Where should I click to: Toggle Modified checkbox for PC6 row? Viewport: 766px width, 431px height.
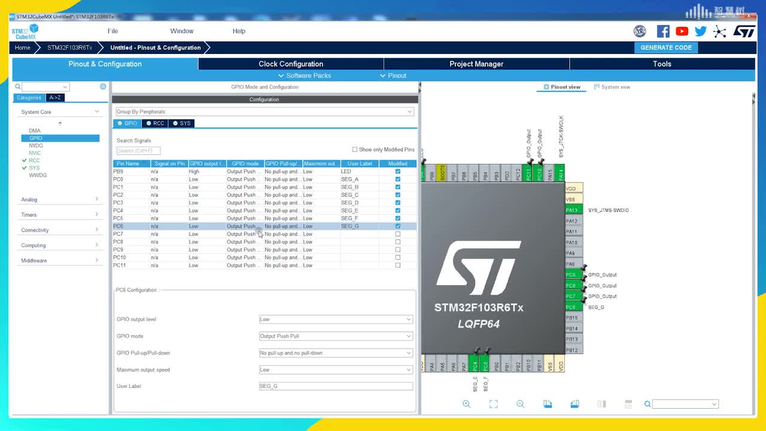398,226
